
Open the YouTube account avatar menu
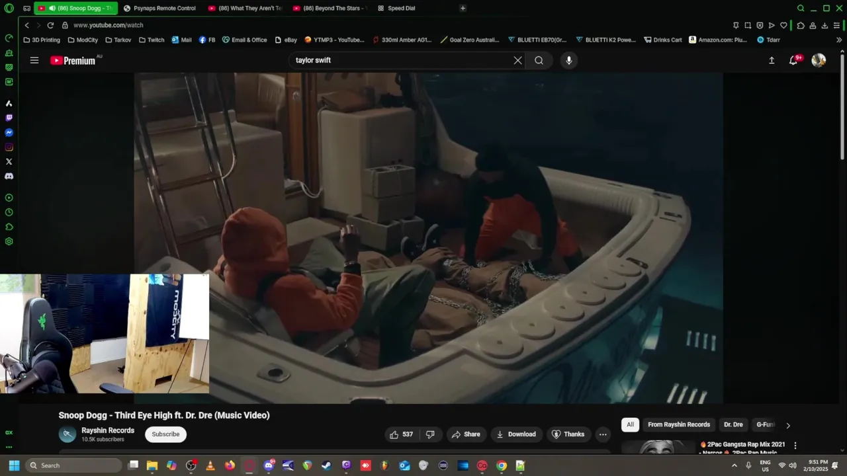coord(819,60)
